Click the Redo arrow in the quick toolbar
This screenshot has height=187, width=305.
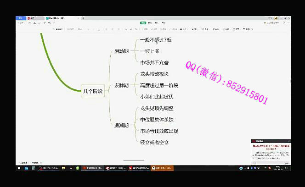tap(53, 23)
